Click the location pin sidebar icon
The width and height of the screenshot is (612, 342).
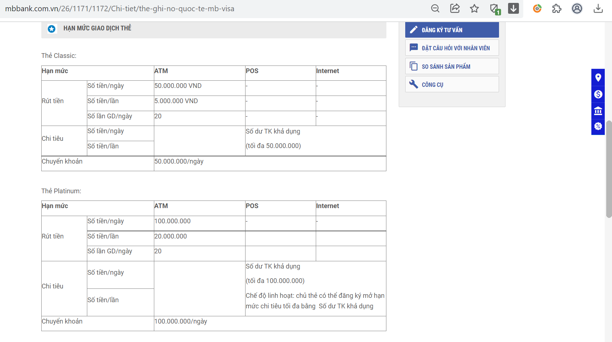(598, 77)
